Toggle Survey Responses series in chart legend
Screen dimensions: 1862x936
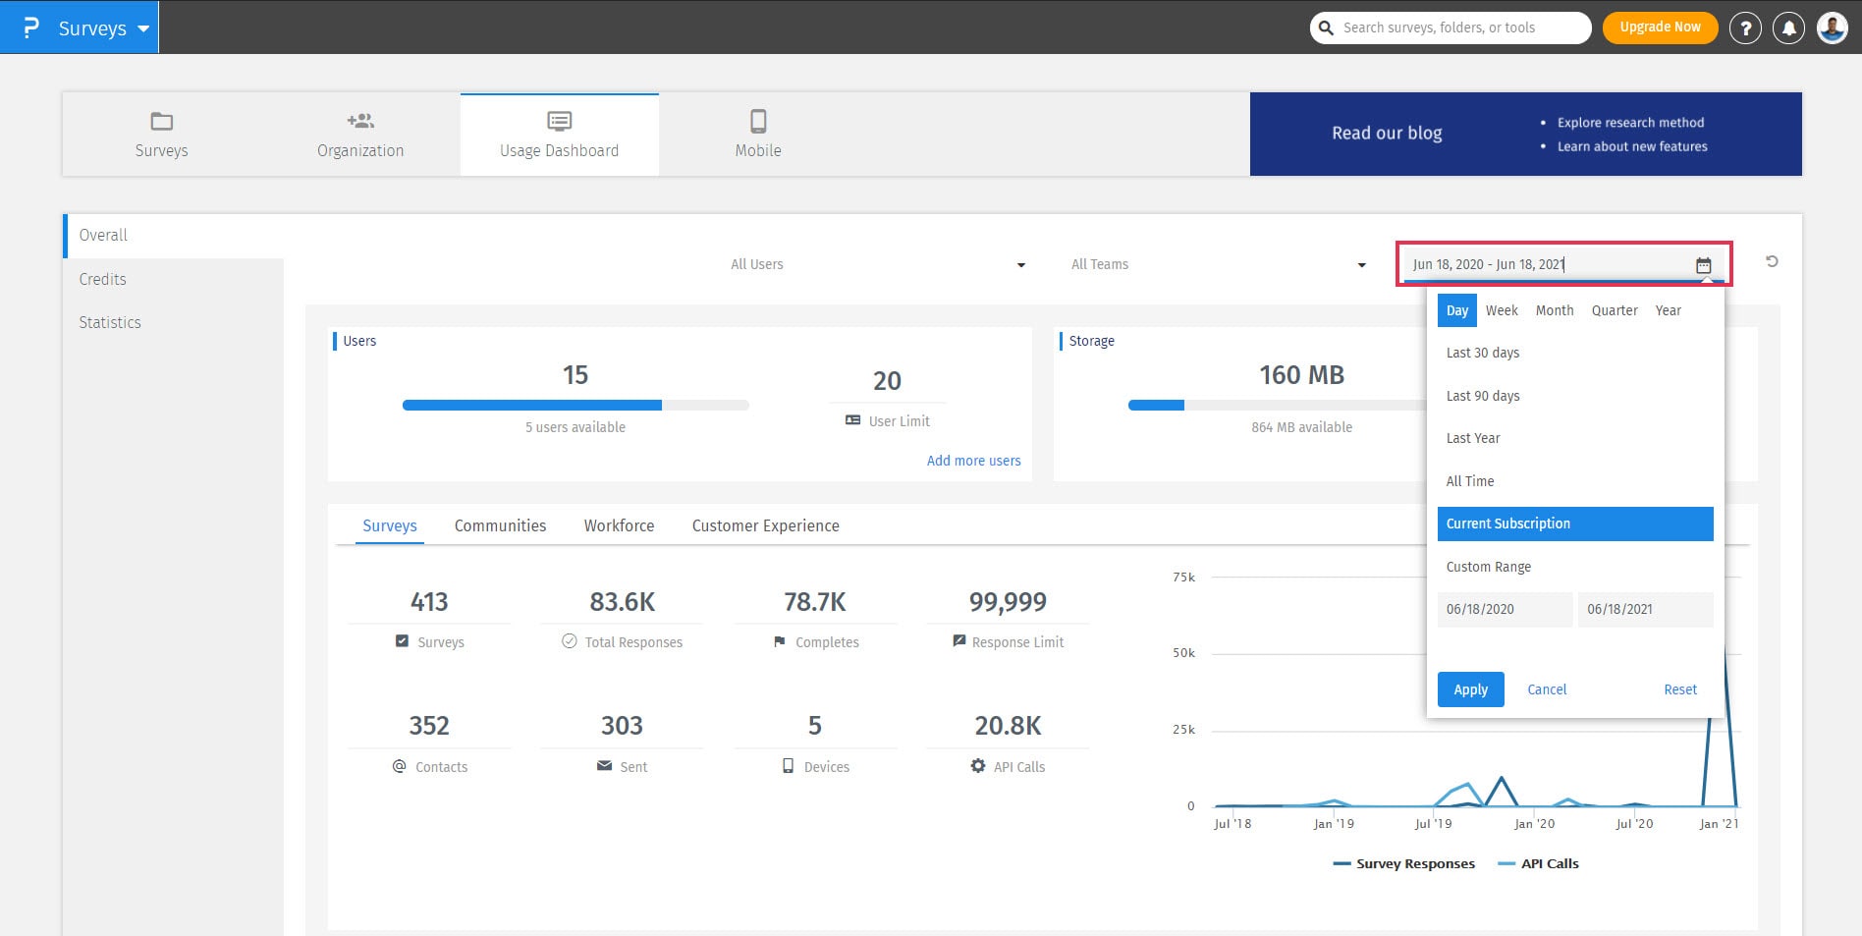[1403, 863]
